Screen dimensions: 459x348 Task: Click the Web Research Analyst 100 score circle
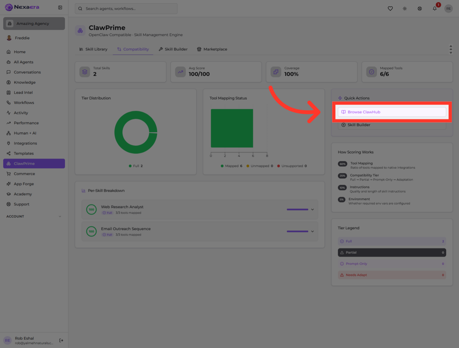pos(91,209)
